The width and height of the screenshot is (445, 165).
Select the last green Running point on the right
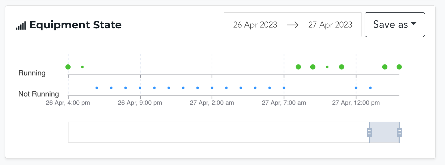tap(399, 67)
